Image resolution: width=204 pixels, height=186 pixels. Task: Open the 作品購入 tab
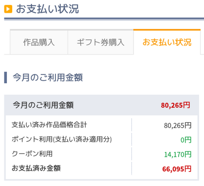39,42
